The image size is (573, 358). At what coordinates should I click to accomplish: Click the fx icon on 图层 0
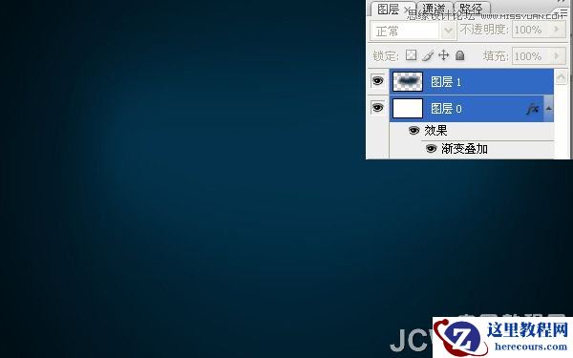point(533,109)
